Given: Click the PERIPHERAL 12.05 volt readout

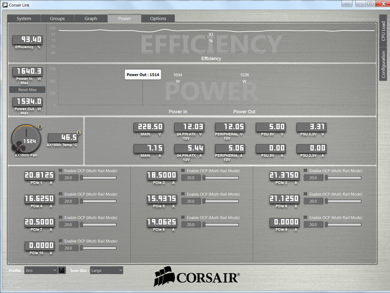Looking at the screenshot, I should [230, 127].
